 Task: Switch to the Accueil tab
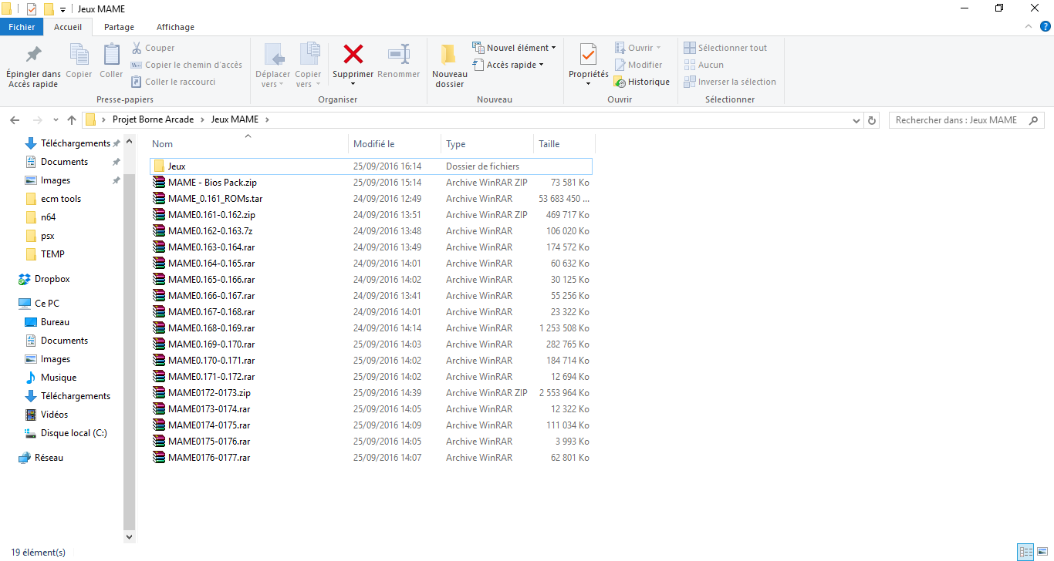point(68,27)
